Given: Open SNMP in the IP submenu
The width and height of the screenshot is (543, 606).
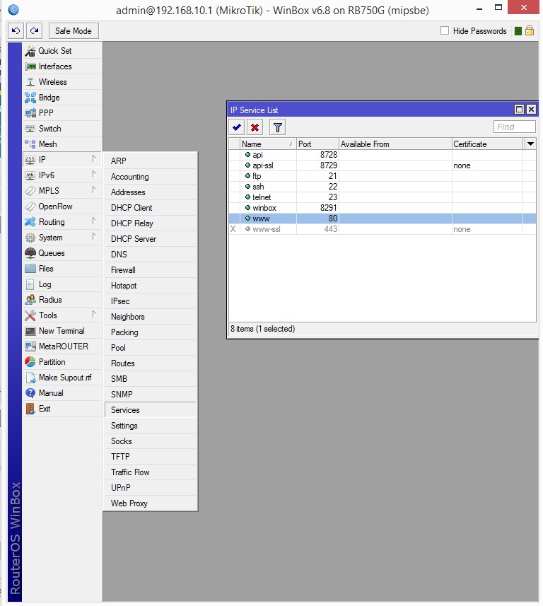Looking at the screenshot, I should click(151, 394).
